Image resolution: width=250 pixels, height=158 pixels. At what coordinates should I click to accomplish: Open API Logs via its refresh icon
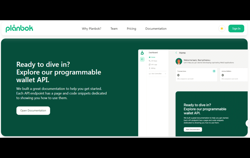coord(150,64)
